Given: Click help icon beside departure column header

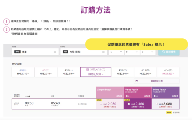Looking at the screenshot, I should [29, 96].
